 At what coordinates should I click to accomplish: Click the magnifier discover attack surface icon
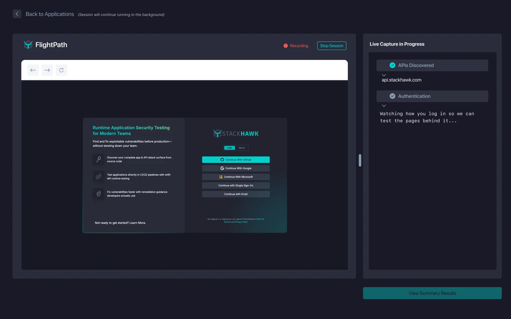click(x=99, y=159)
